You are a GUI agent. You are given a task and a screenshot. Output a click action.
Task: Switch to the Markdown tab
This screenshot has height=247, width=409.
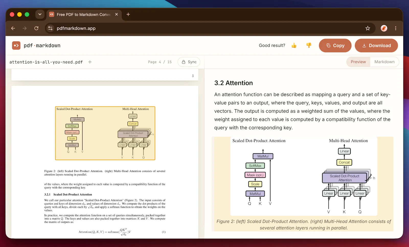pos(384,62)
